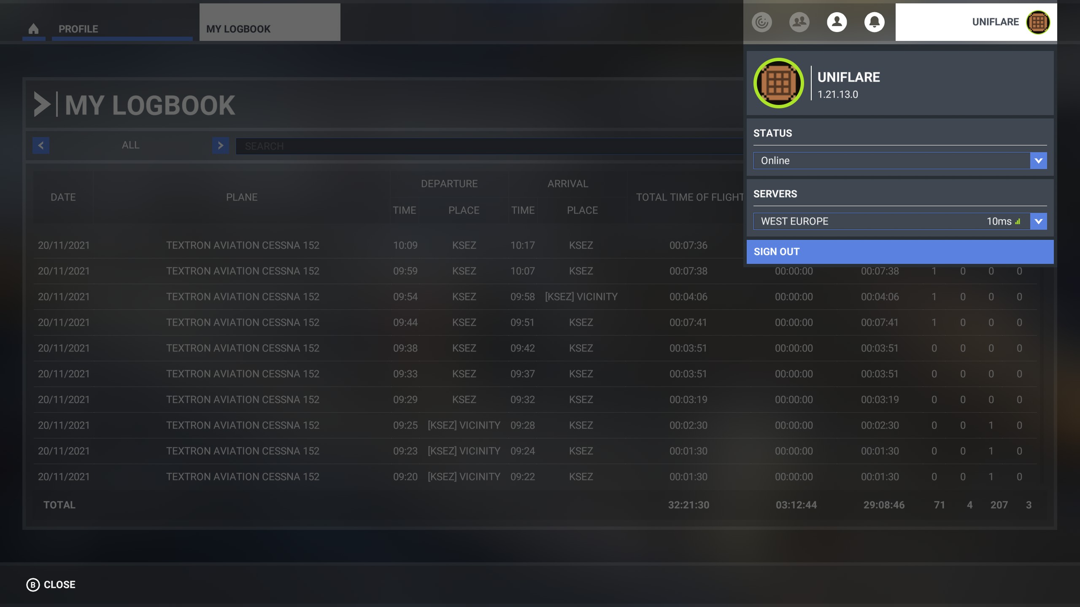The image size is (1080, 607).
Task: Open the friends group icon
Action: click(799, 22)
